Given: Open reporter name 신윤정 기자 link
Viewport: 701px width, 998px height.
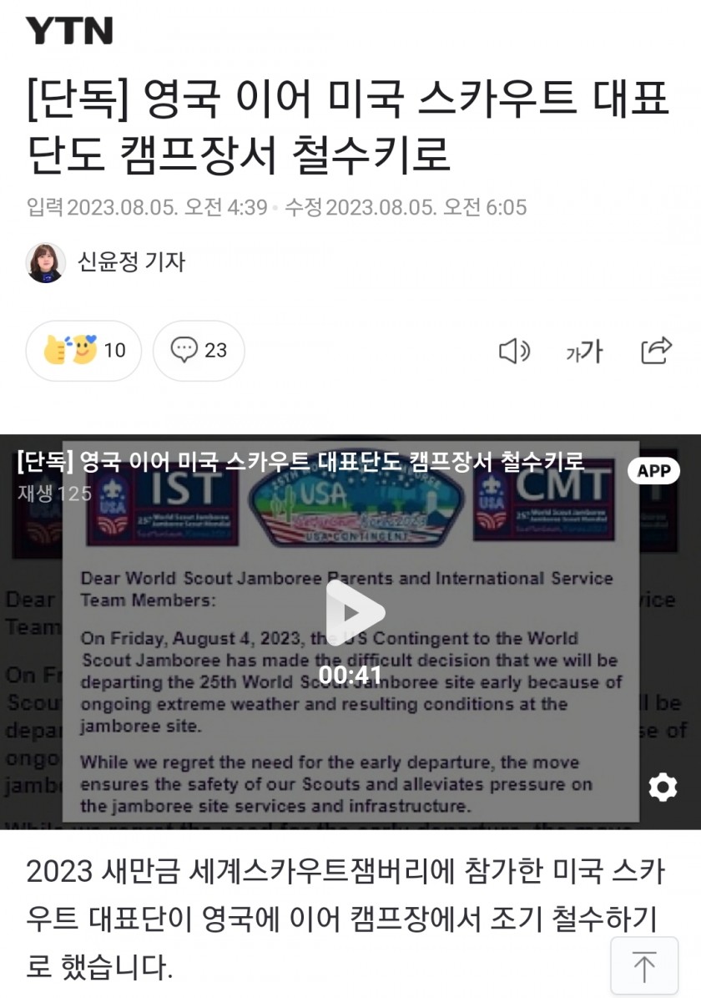Looking at the screenshot, I should click(x=131, y=261).
